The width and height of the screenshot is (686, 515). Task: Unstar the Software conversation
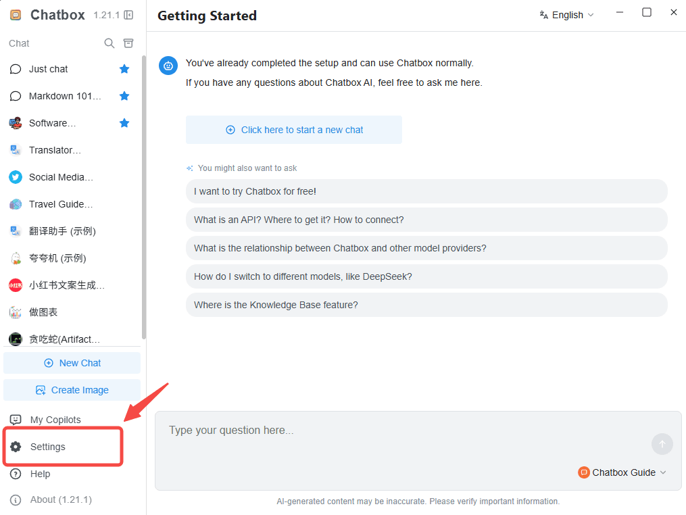click(x=124, y=123)
